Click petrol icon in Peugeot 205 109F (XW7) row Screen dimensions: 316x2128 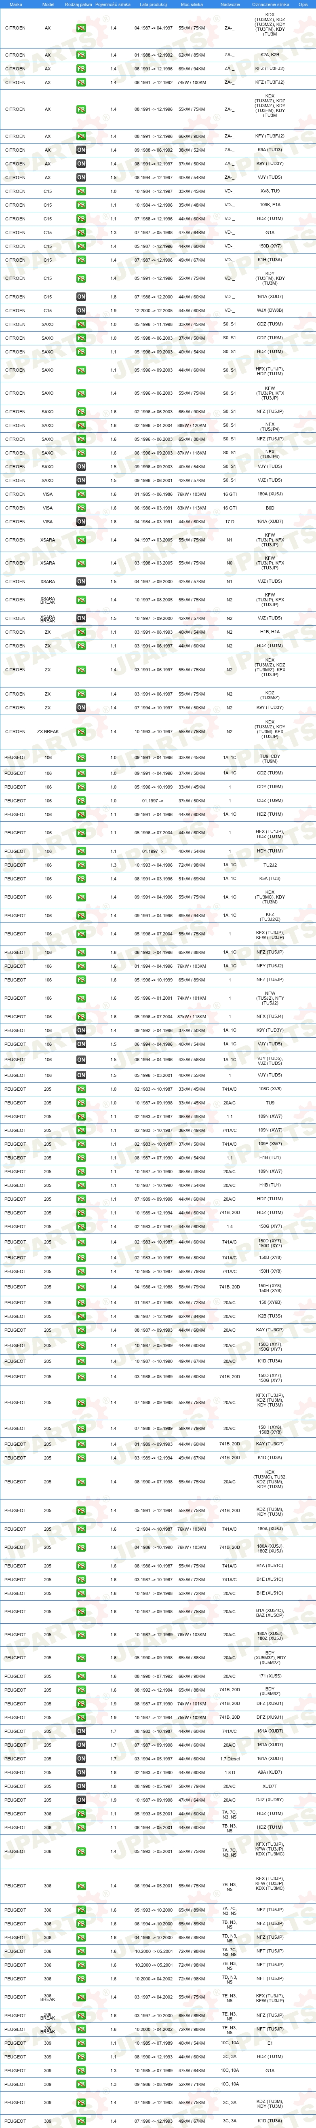tap(81, 1144)
